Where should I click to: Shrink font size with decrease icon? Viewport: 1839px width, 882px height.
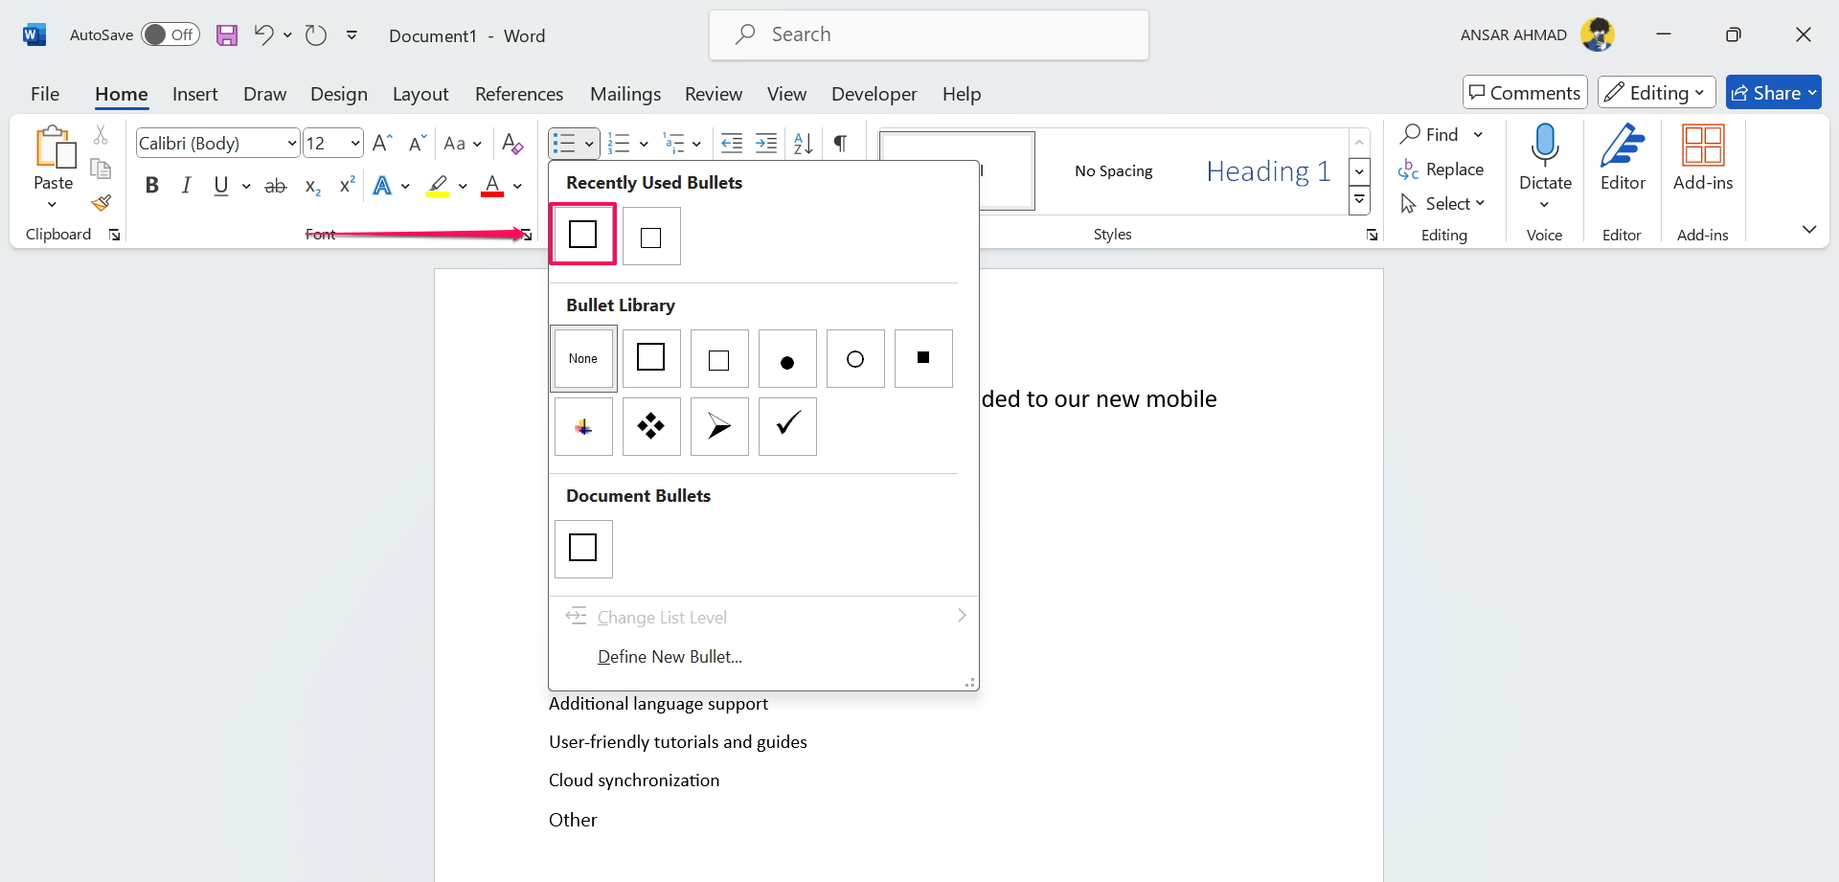pyautogui.click(x=417, y=144)
